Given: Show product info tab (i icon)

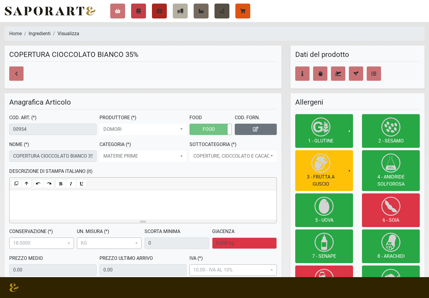Looking at the screenshot, I should pyautogui.click(x=302, y=74).
